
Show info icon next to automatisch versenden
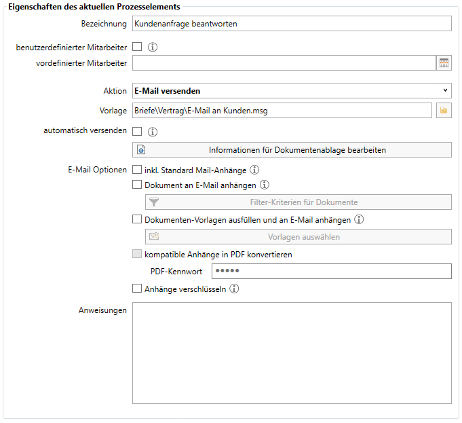(153, 132)
